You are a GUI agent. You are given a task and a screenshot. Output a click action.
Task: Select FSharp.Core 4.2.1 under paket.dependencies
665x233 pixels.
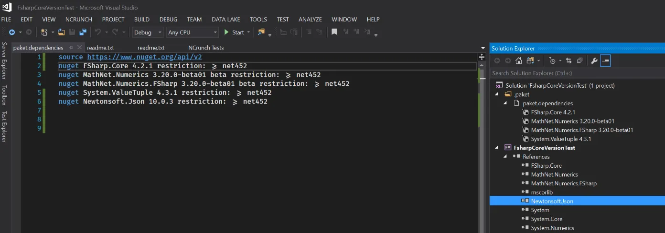(x=554, y=112)
